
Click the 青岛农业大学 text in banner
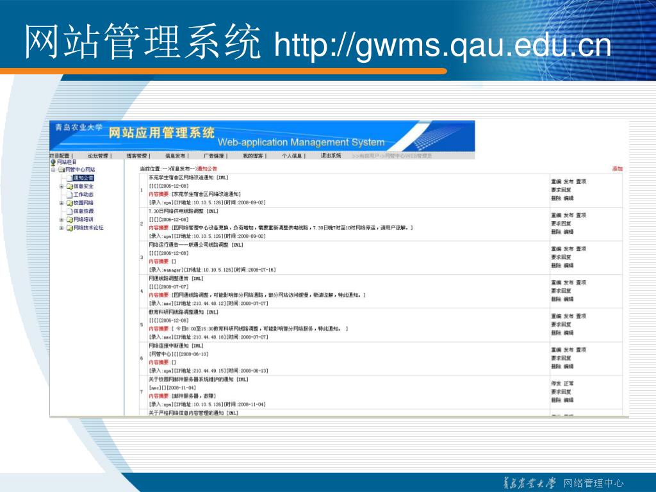(x=79, y=127)
